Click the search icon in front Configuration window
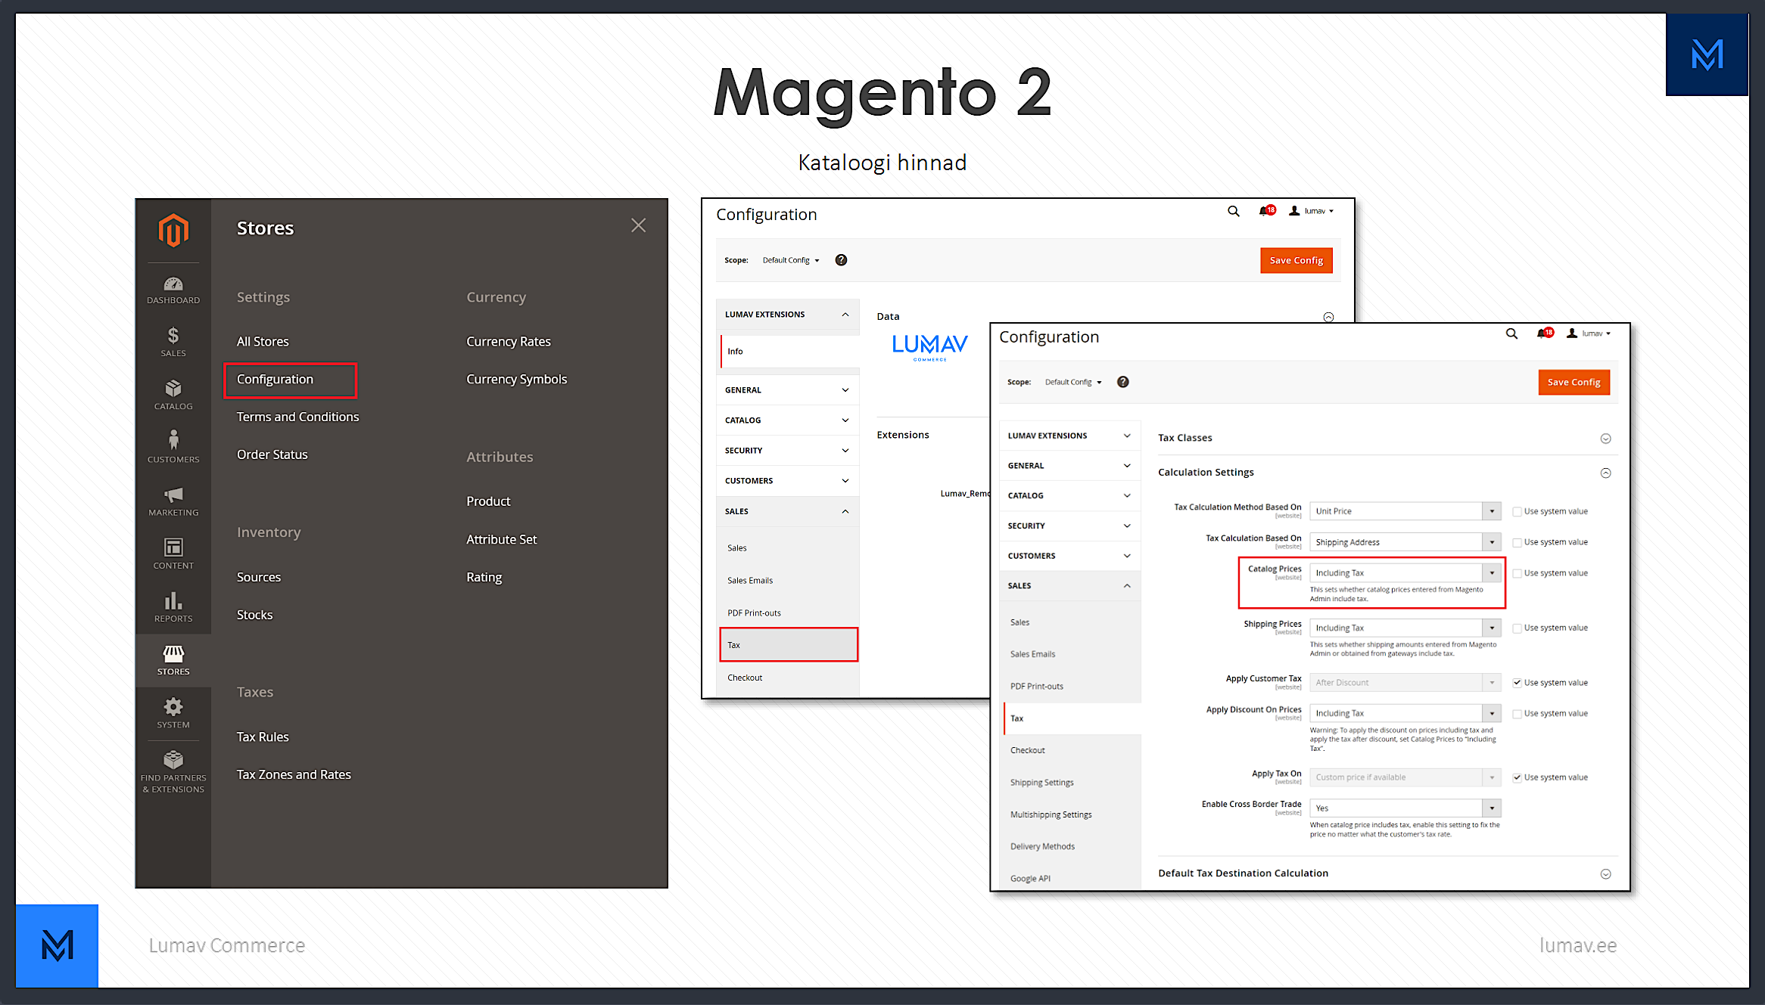This screenshot has height=1005, width=1765. point(1511,333)
